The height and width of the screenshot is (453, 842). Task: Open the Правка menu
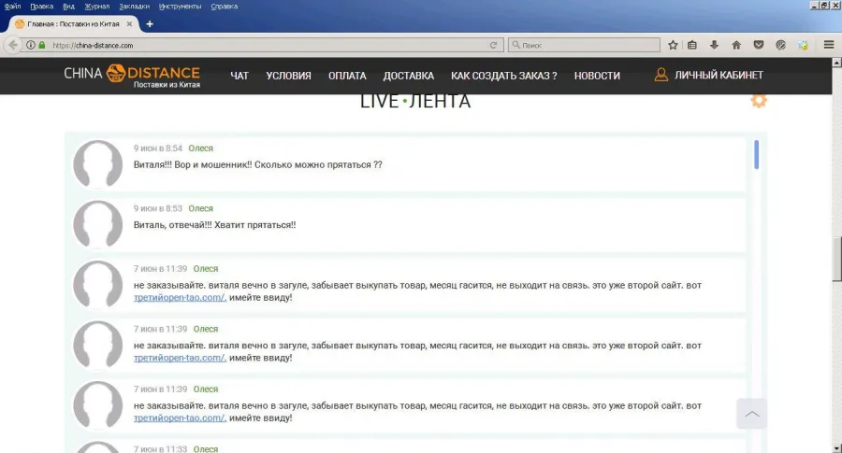41,7
